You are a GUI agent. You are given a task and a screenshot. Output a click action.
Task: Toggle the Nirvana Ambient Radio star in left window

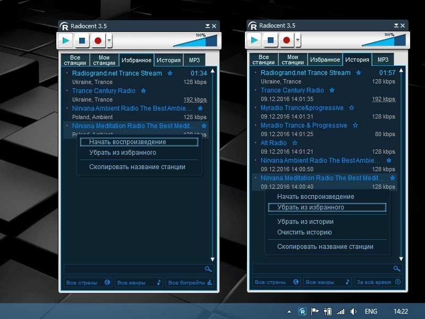[x=200, y=108]
